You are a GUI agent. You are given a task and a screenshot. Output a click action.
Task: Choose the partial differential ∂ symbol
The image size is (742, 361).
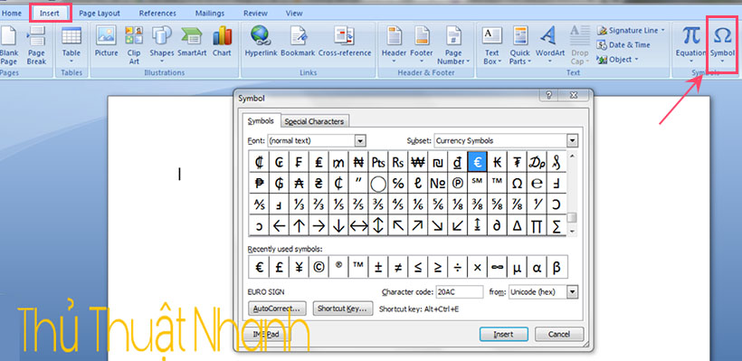498,225
